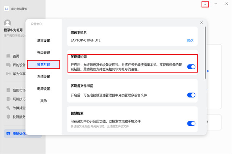
Task: Click the Huawei PC Manager logo icon
Action: (7, 9)
